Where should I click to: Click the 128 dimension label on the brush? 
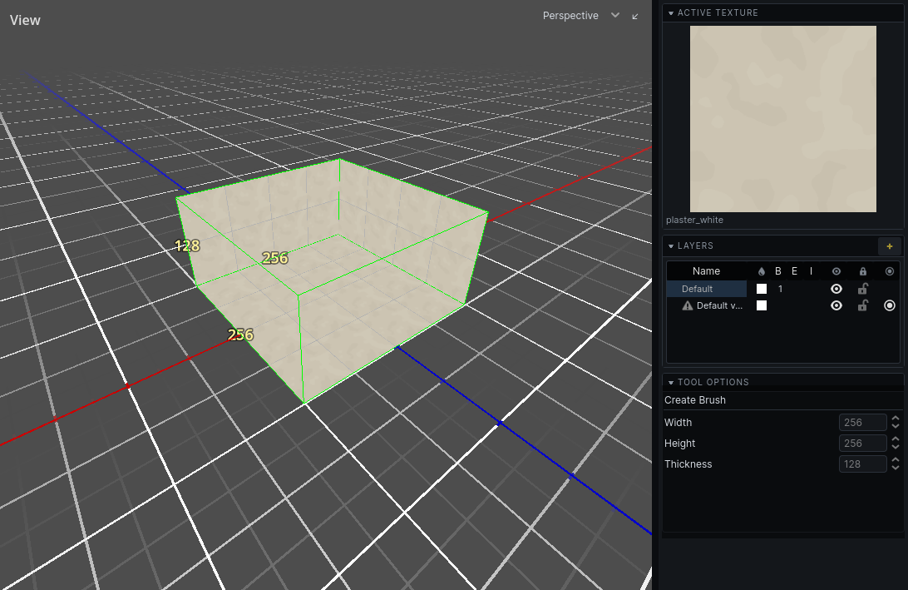(x=188, y=245)
